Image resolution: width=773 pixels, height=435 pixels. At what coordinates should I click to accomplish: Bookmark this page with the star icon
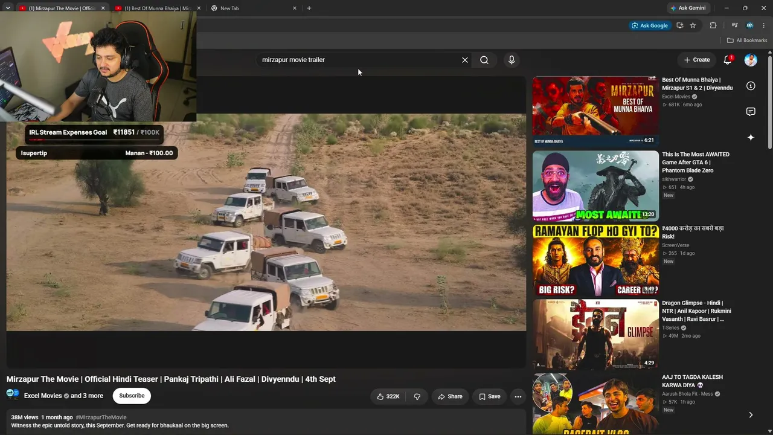693,25
